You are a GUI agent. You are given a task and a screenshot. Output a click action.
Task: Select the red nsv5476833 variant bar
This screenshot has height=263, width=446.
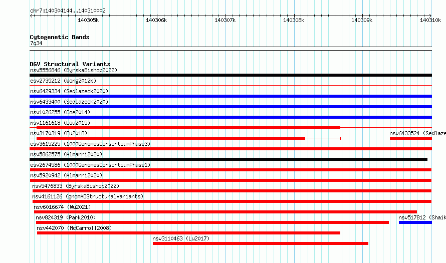pyautogui.click(x=232, y=191)
